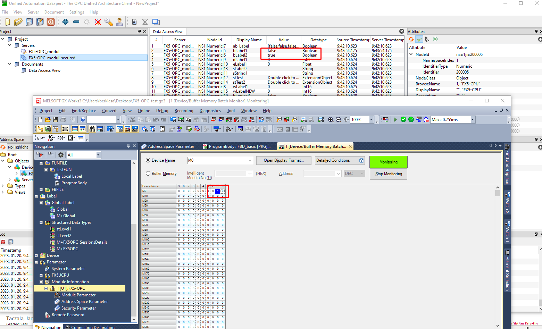Click the green Run play icon in GX Works3
The width and height of the screenshot is (542, 329).
tap(395, 119)
